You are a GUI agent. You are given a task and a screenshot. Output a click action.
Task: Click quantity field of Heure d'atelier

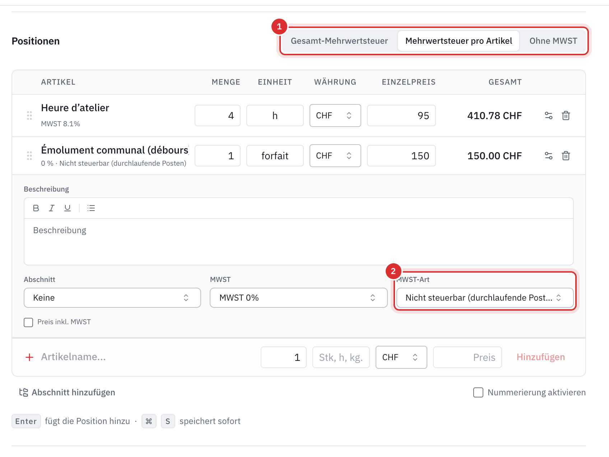point(218,116)
